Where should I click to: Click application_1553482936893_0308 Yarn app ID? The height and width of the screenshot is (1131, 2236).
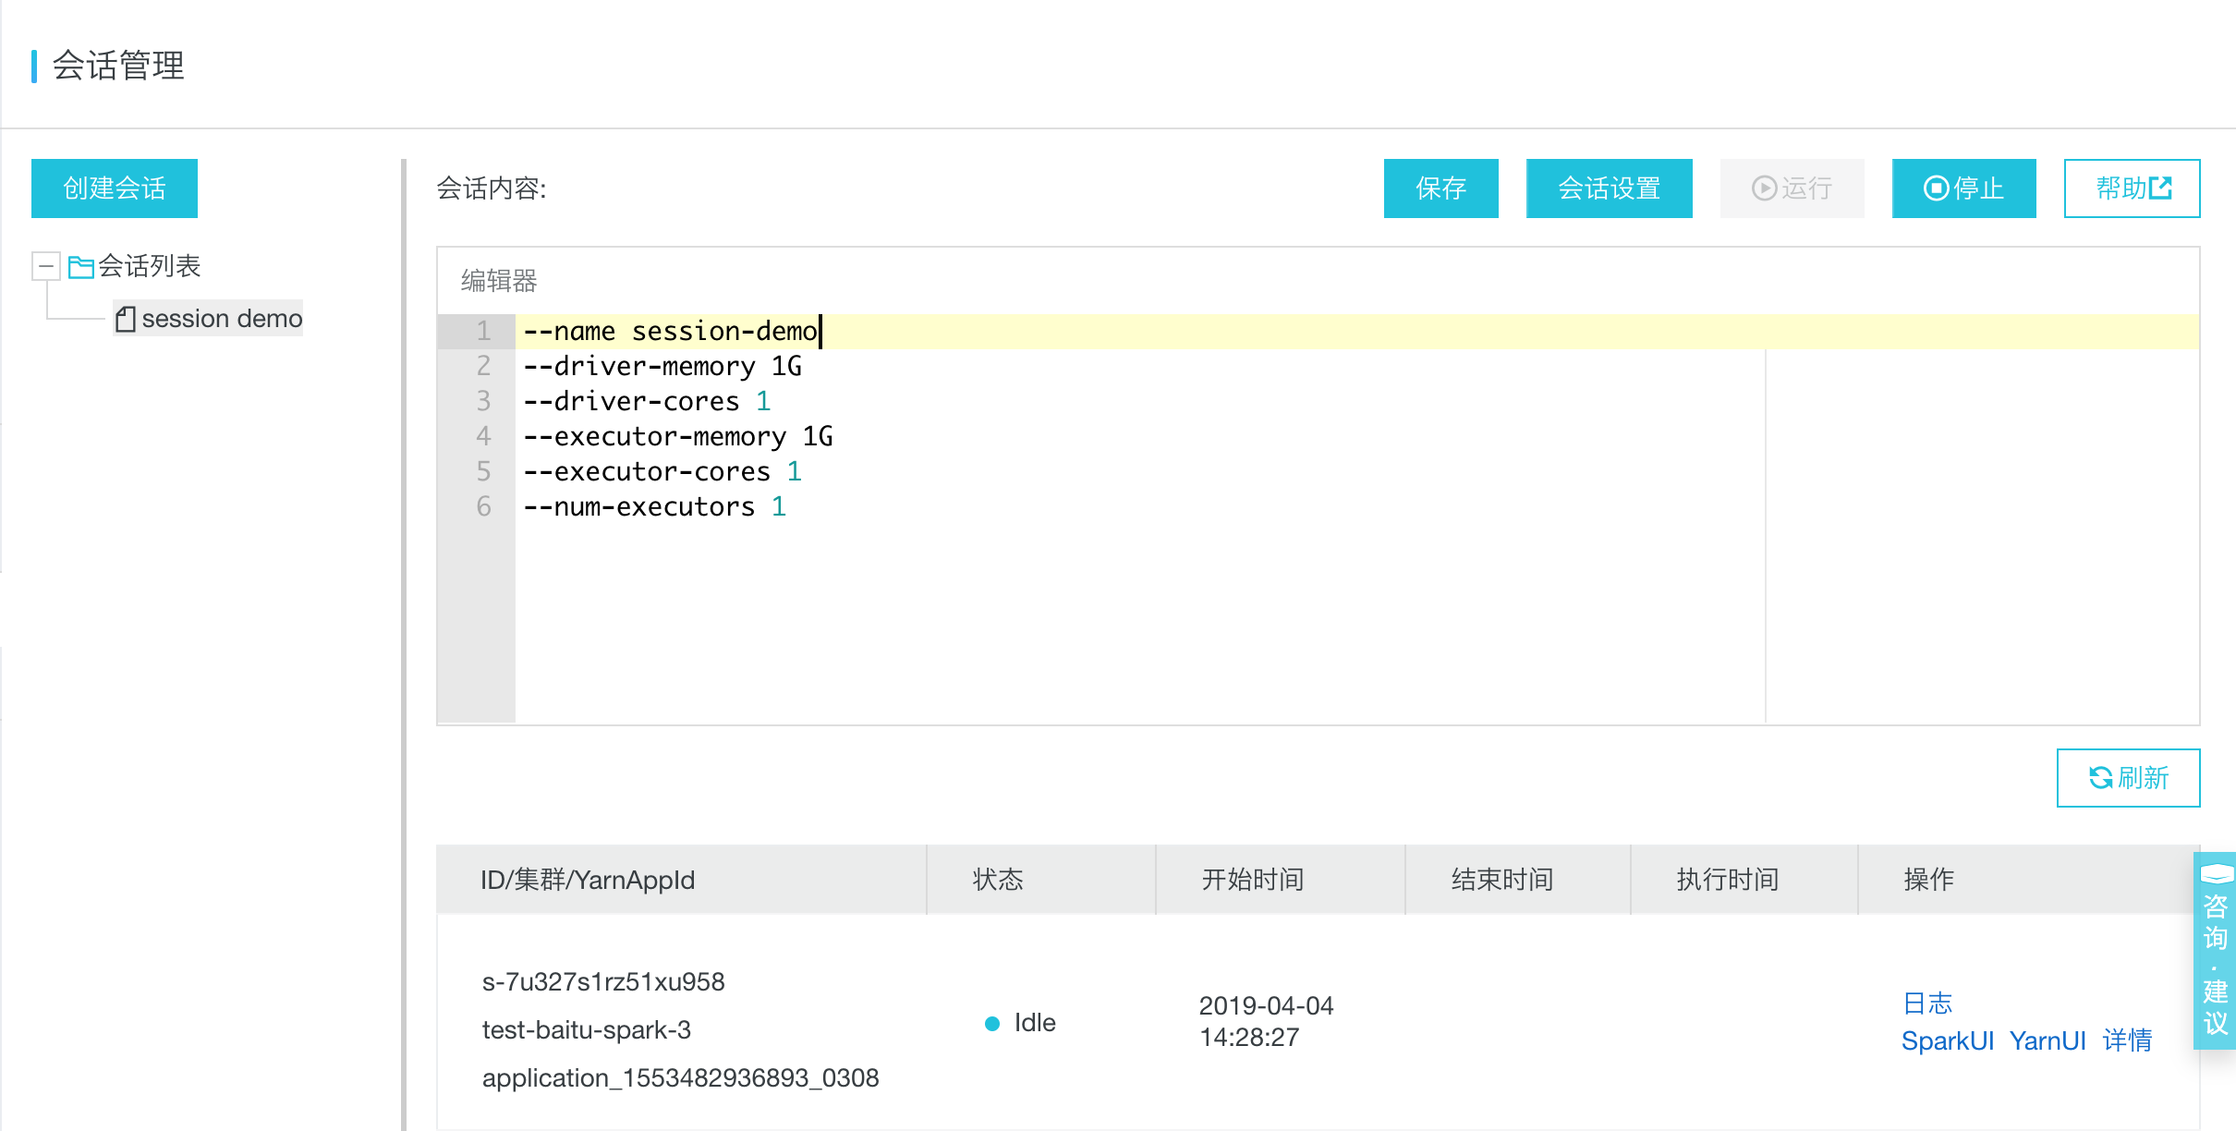click(x=681, y=1077)
